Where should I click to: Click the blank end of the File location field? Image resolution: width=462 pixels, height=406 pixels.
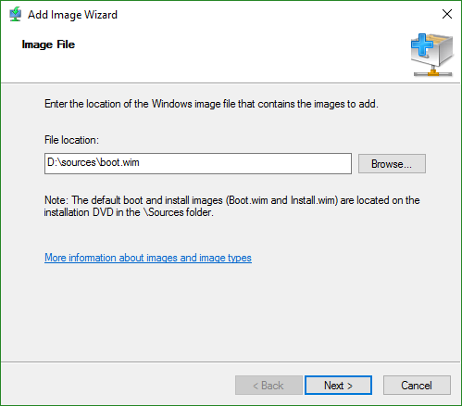click(247, 163)
